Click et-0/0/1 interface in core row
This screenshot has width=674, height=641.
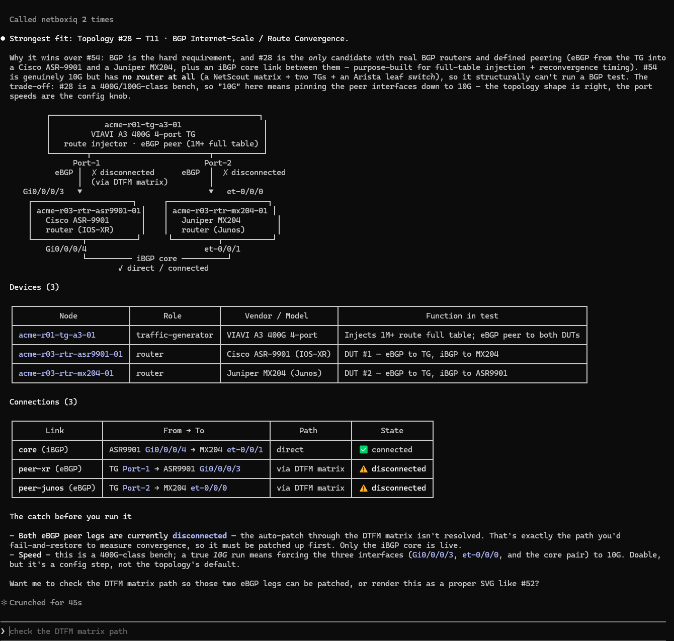point(245,450)
